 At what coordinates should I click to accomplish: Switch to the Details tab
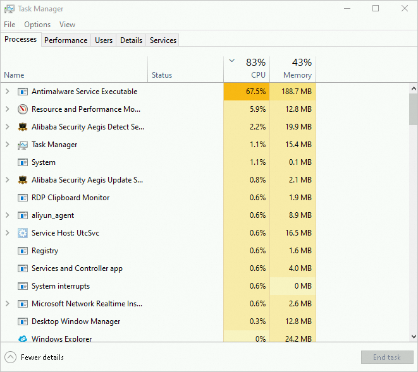point(131,40)
